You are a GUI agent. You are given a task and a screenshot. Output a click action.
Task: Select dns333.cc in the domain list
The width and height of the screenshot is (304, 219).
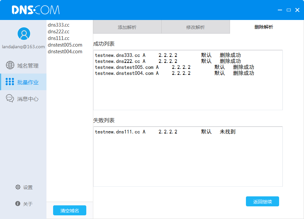tap(59, 25)
